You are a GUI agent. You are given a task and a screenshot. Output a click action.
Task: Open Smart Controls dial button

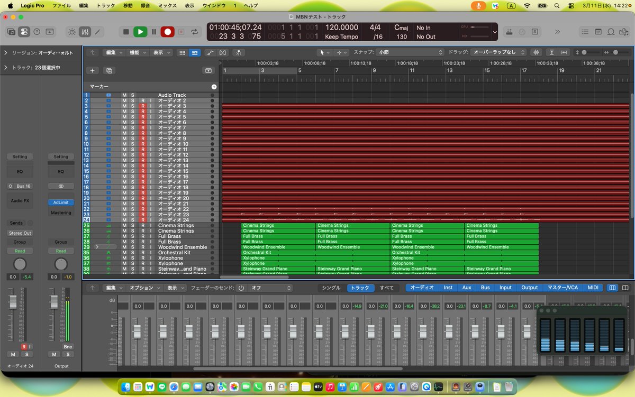[72, 32]
